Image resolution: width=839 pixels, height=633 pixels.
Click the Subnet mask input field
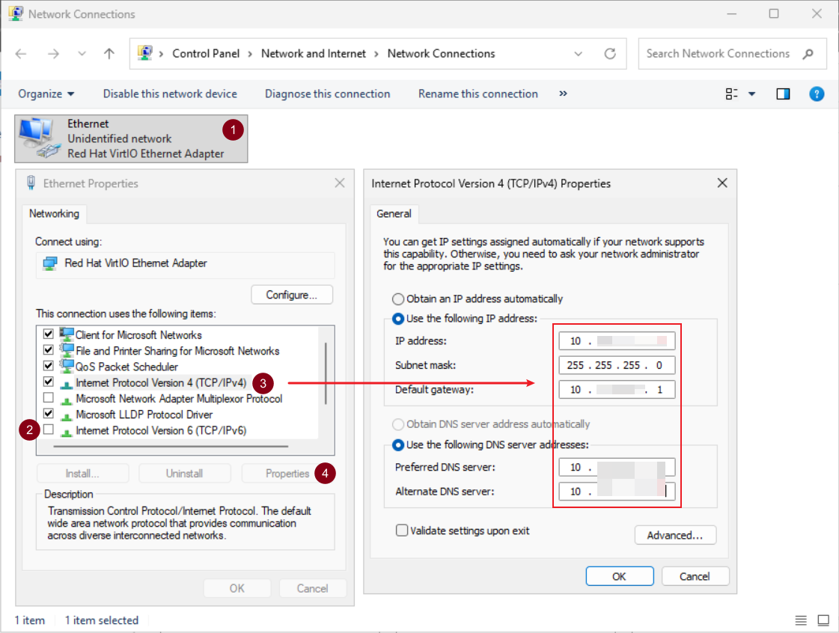click(617, 365)
